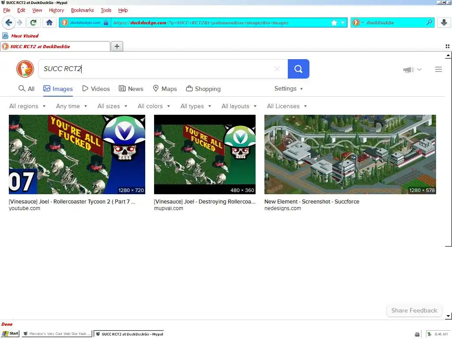
Task: Open the Tools menu
Action: 106,10
